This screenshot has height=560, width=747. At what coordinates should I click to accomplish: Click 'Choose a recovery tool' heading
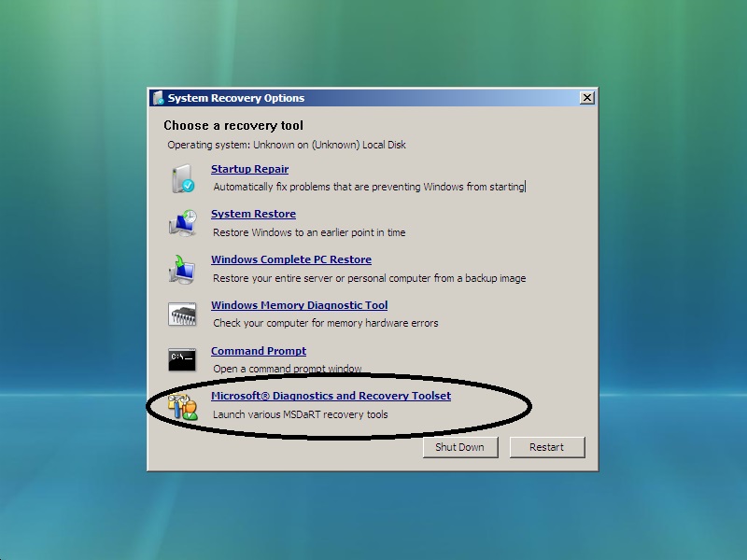click(x=233, y=125)
